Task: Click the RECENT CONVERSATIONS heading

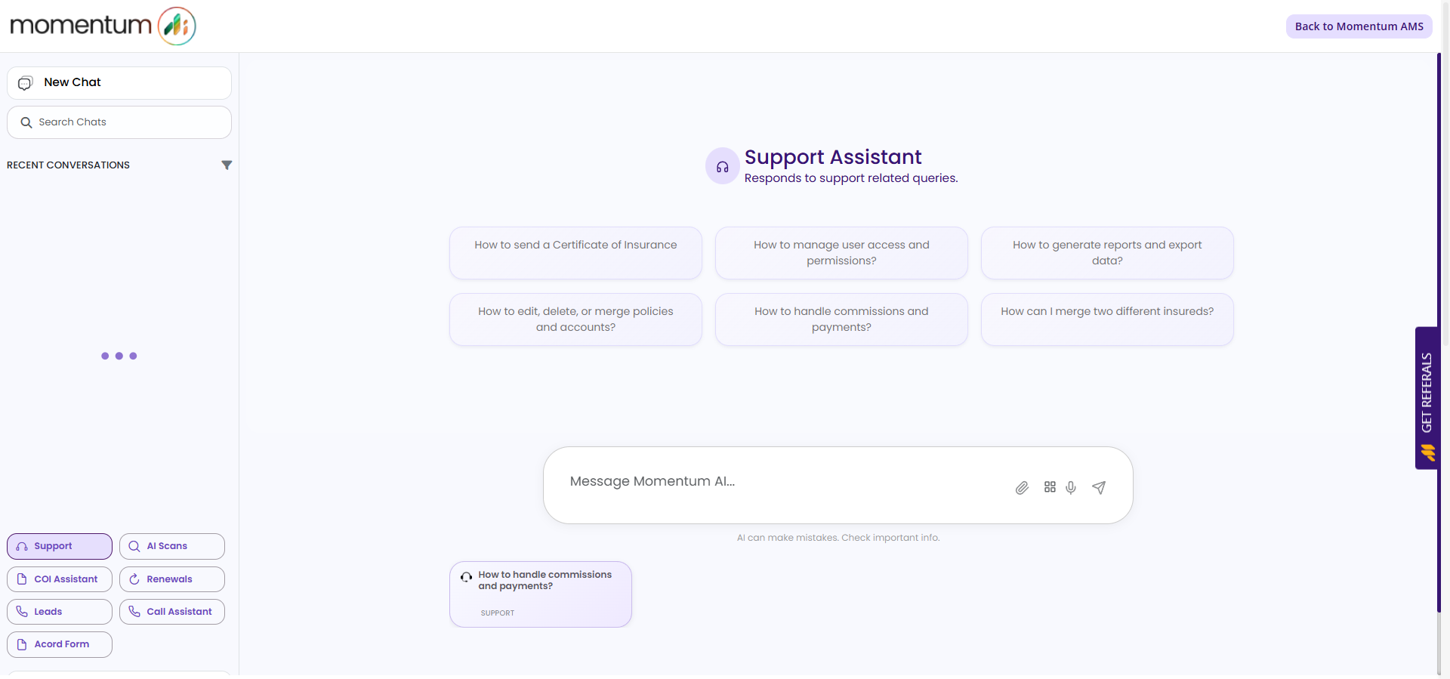Action: tap(68, 165)
